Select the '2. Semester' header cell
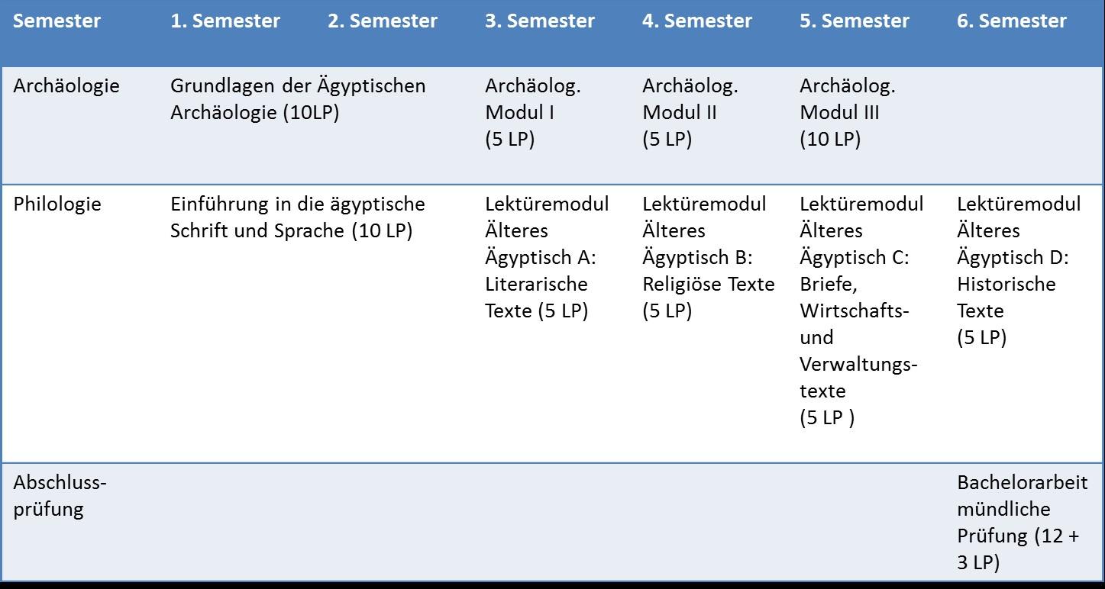This screenshot has height=589, width=1105. (x=383, y=21)
